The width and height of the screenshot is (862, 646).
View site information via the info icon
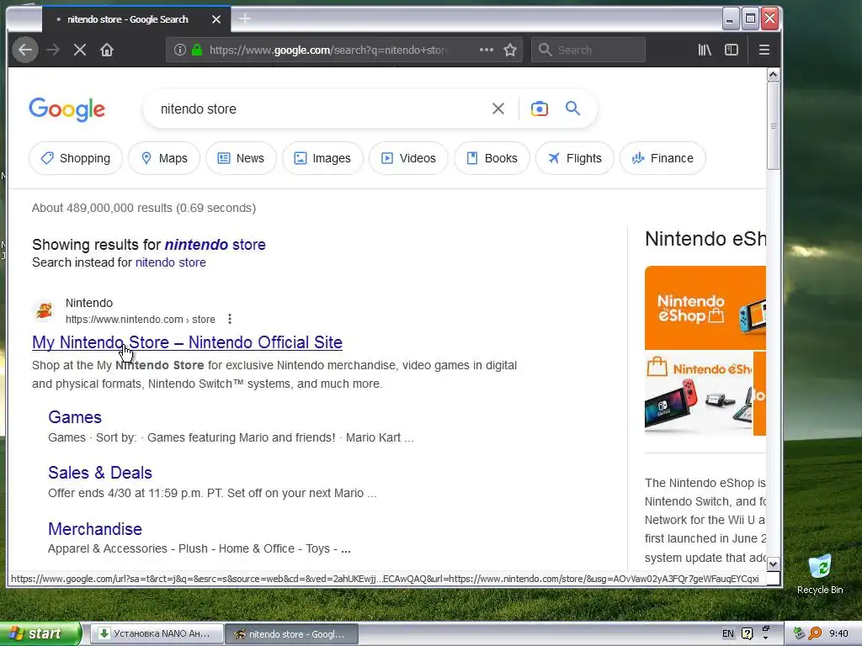point(180,50)
